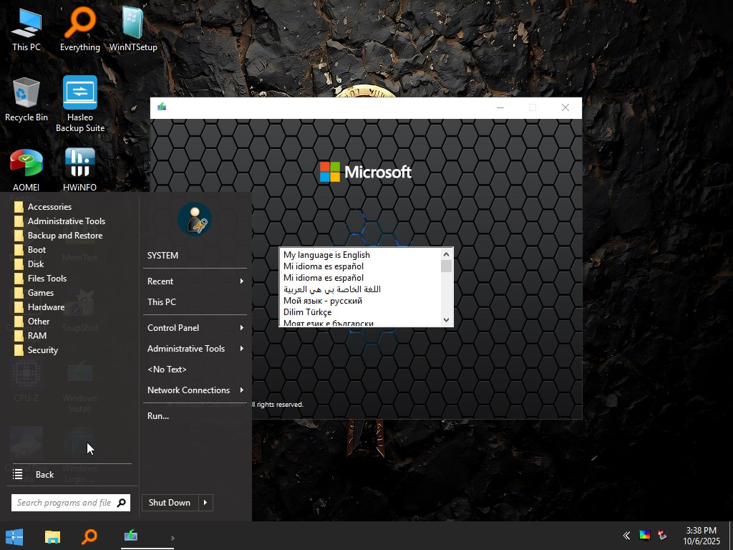The image size is (733, 550).
Task: Open Control Panel from the Start menu
Action: tap(173, 327)
